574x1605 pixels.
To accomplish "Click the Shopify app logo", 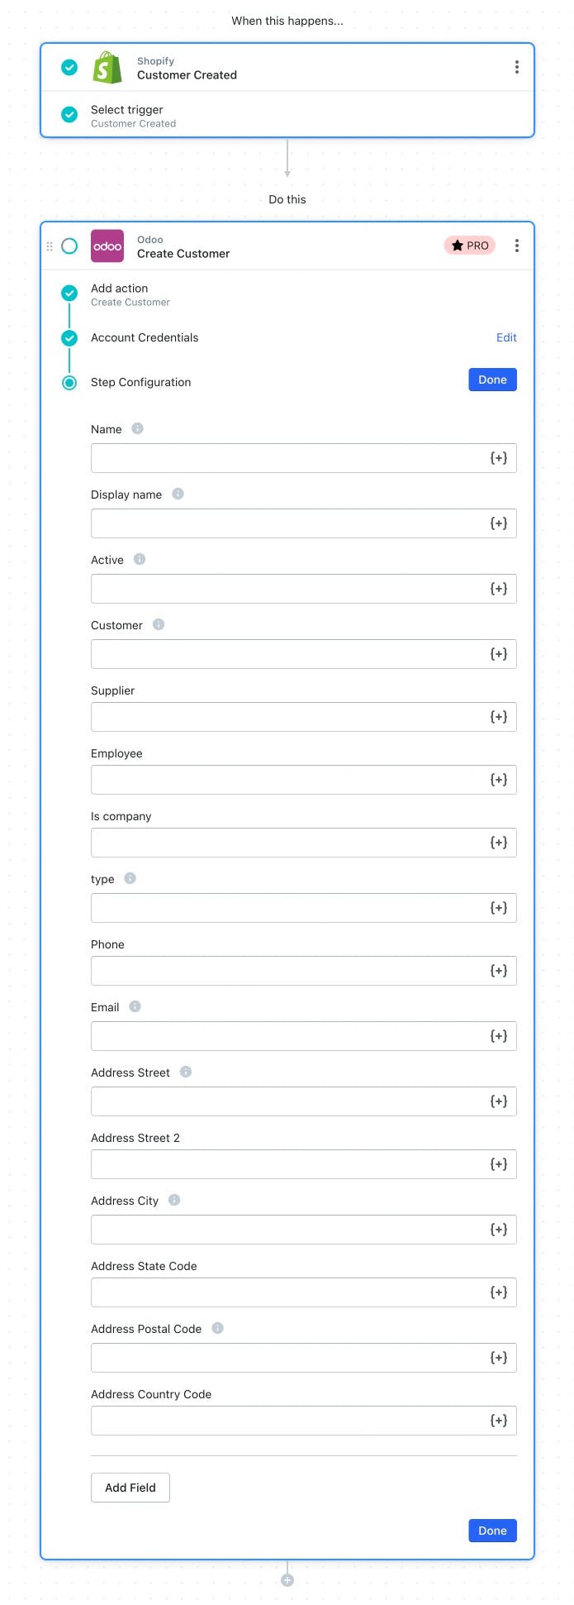I will point(107,67).
